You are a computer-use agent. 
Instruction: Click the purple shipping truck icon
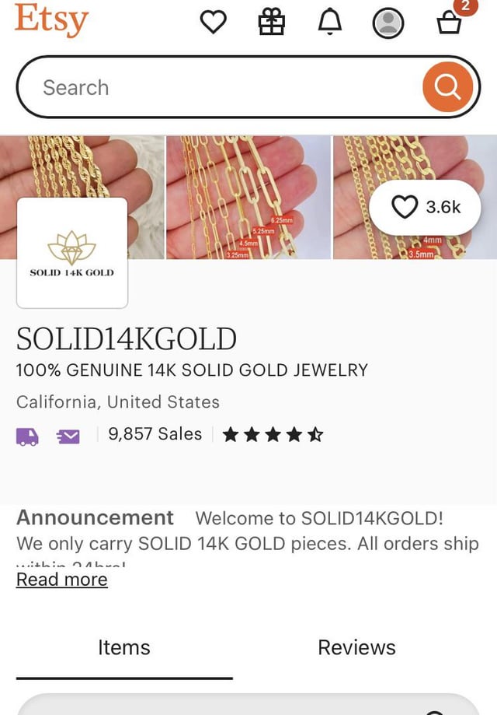(x=28, y=434)
